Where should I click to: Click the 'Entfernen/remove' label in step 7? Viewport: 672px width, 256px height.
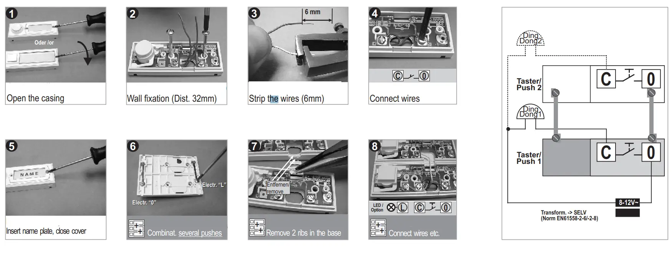pos(278,188)
